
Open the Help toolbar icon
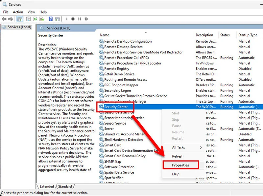tap(51, 19)
